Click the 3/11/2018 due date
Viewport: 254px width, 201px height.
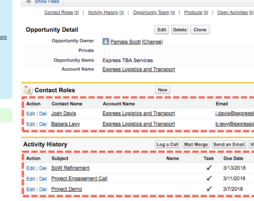click(234, 179)
